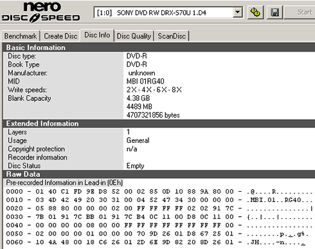Select the Disc Info tab
This screenshot has height=249, width=315.
pyautogui.click(x=97, y=35)
